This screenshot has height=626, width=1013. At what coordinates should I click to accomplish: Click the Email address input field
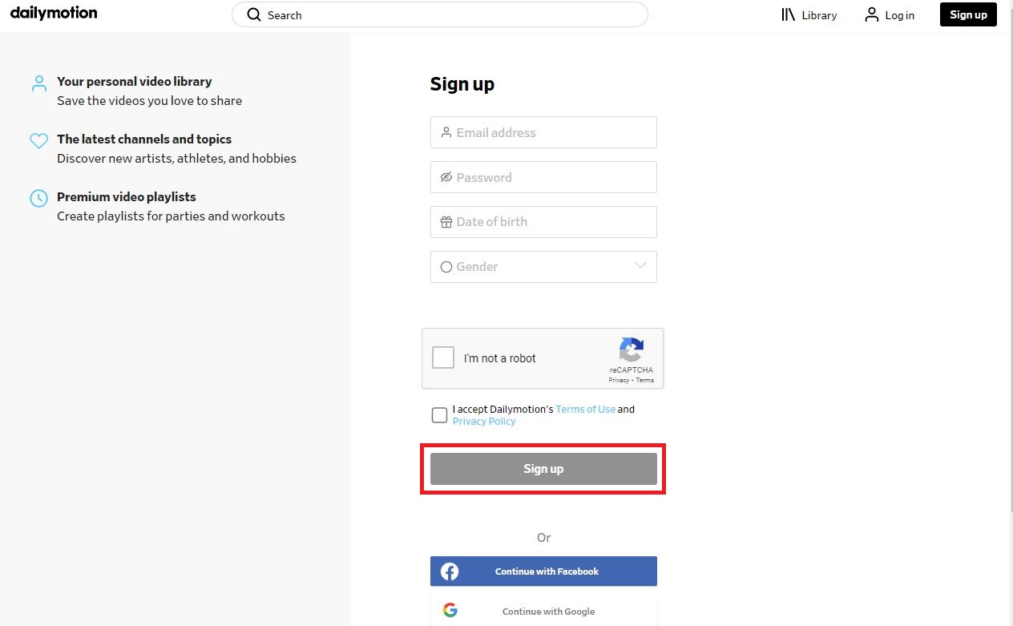pos(543,132)
